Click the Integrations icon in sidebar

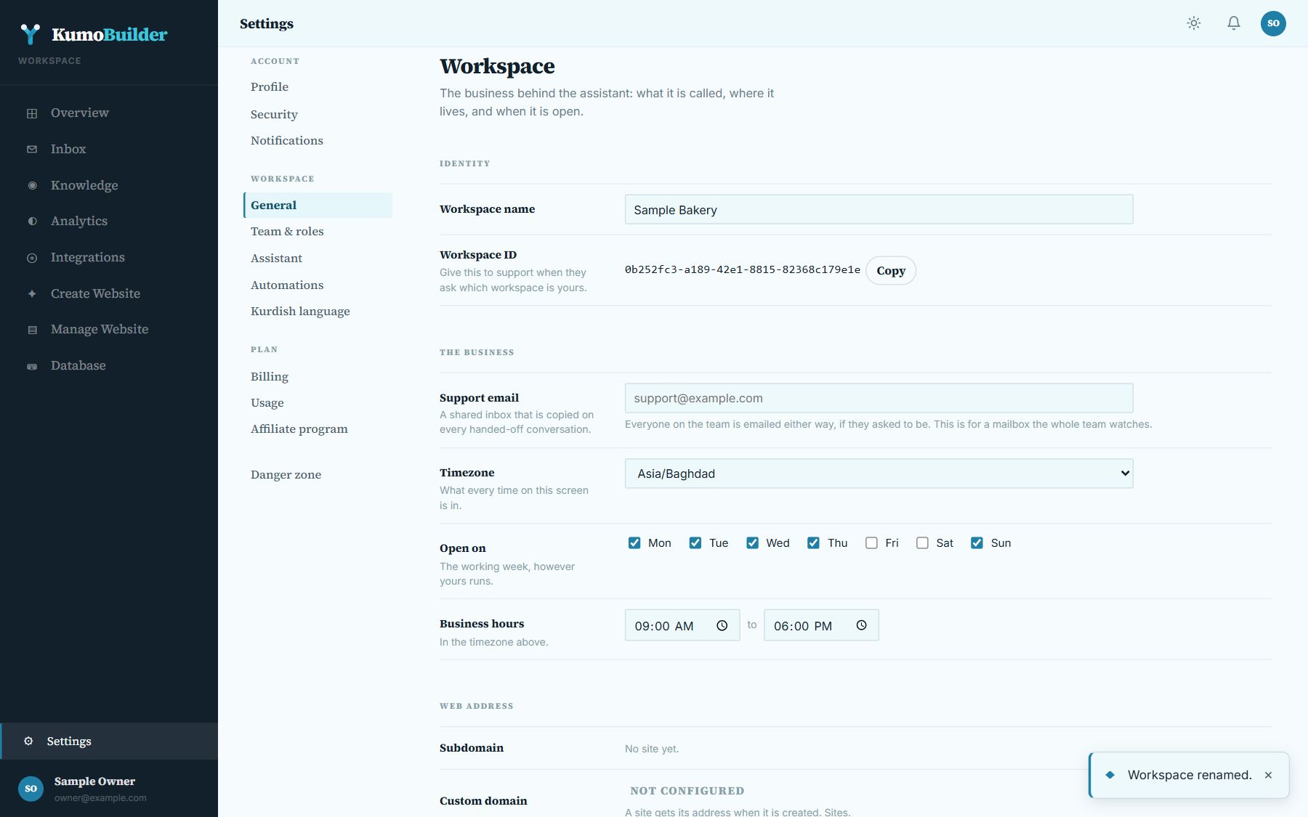pyautogui.click(x=32, y=258)
